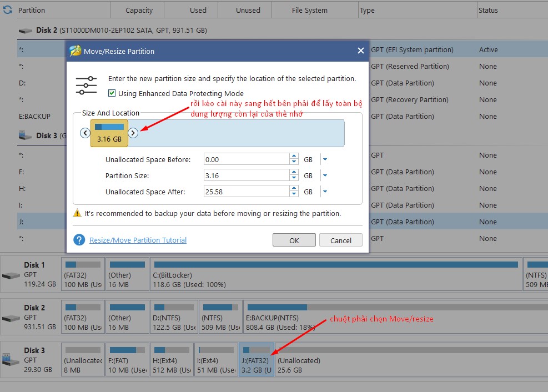The width and height of the screenshot is (548, 392).
Task: Close the Move/Resize Partition dialog
Action: tap(360, 51)
